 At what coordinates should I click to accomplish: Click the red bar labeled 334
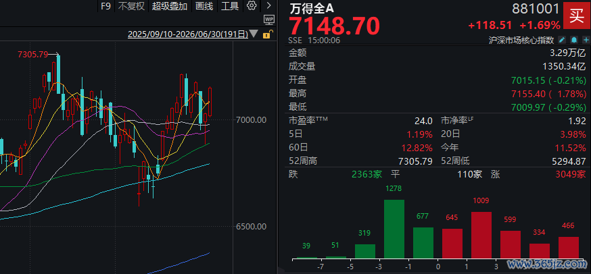[540, 250]
